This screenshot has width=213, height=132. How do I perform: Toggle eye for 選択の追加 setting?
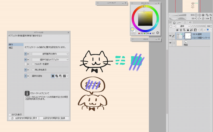tap(26, 76)
